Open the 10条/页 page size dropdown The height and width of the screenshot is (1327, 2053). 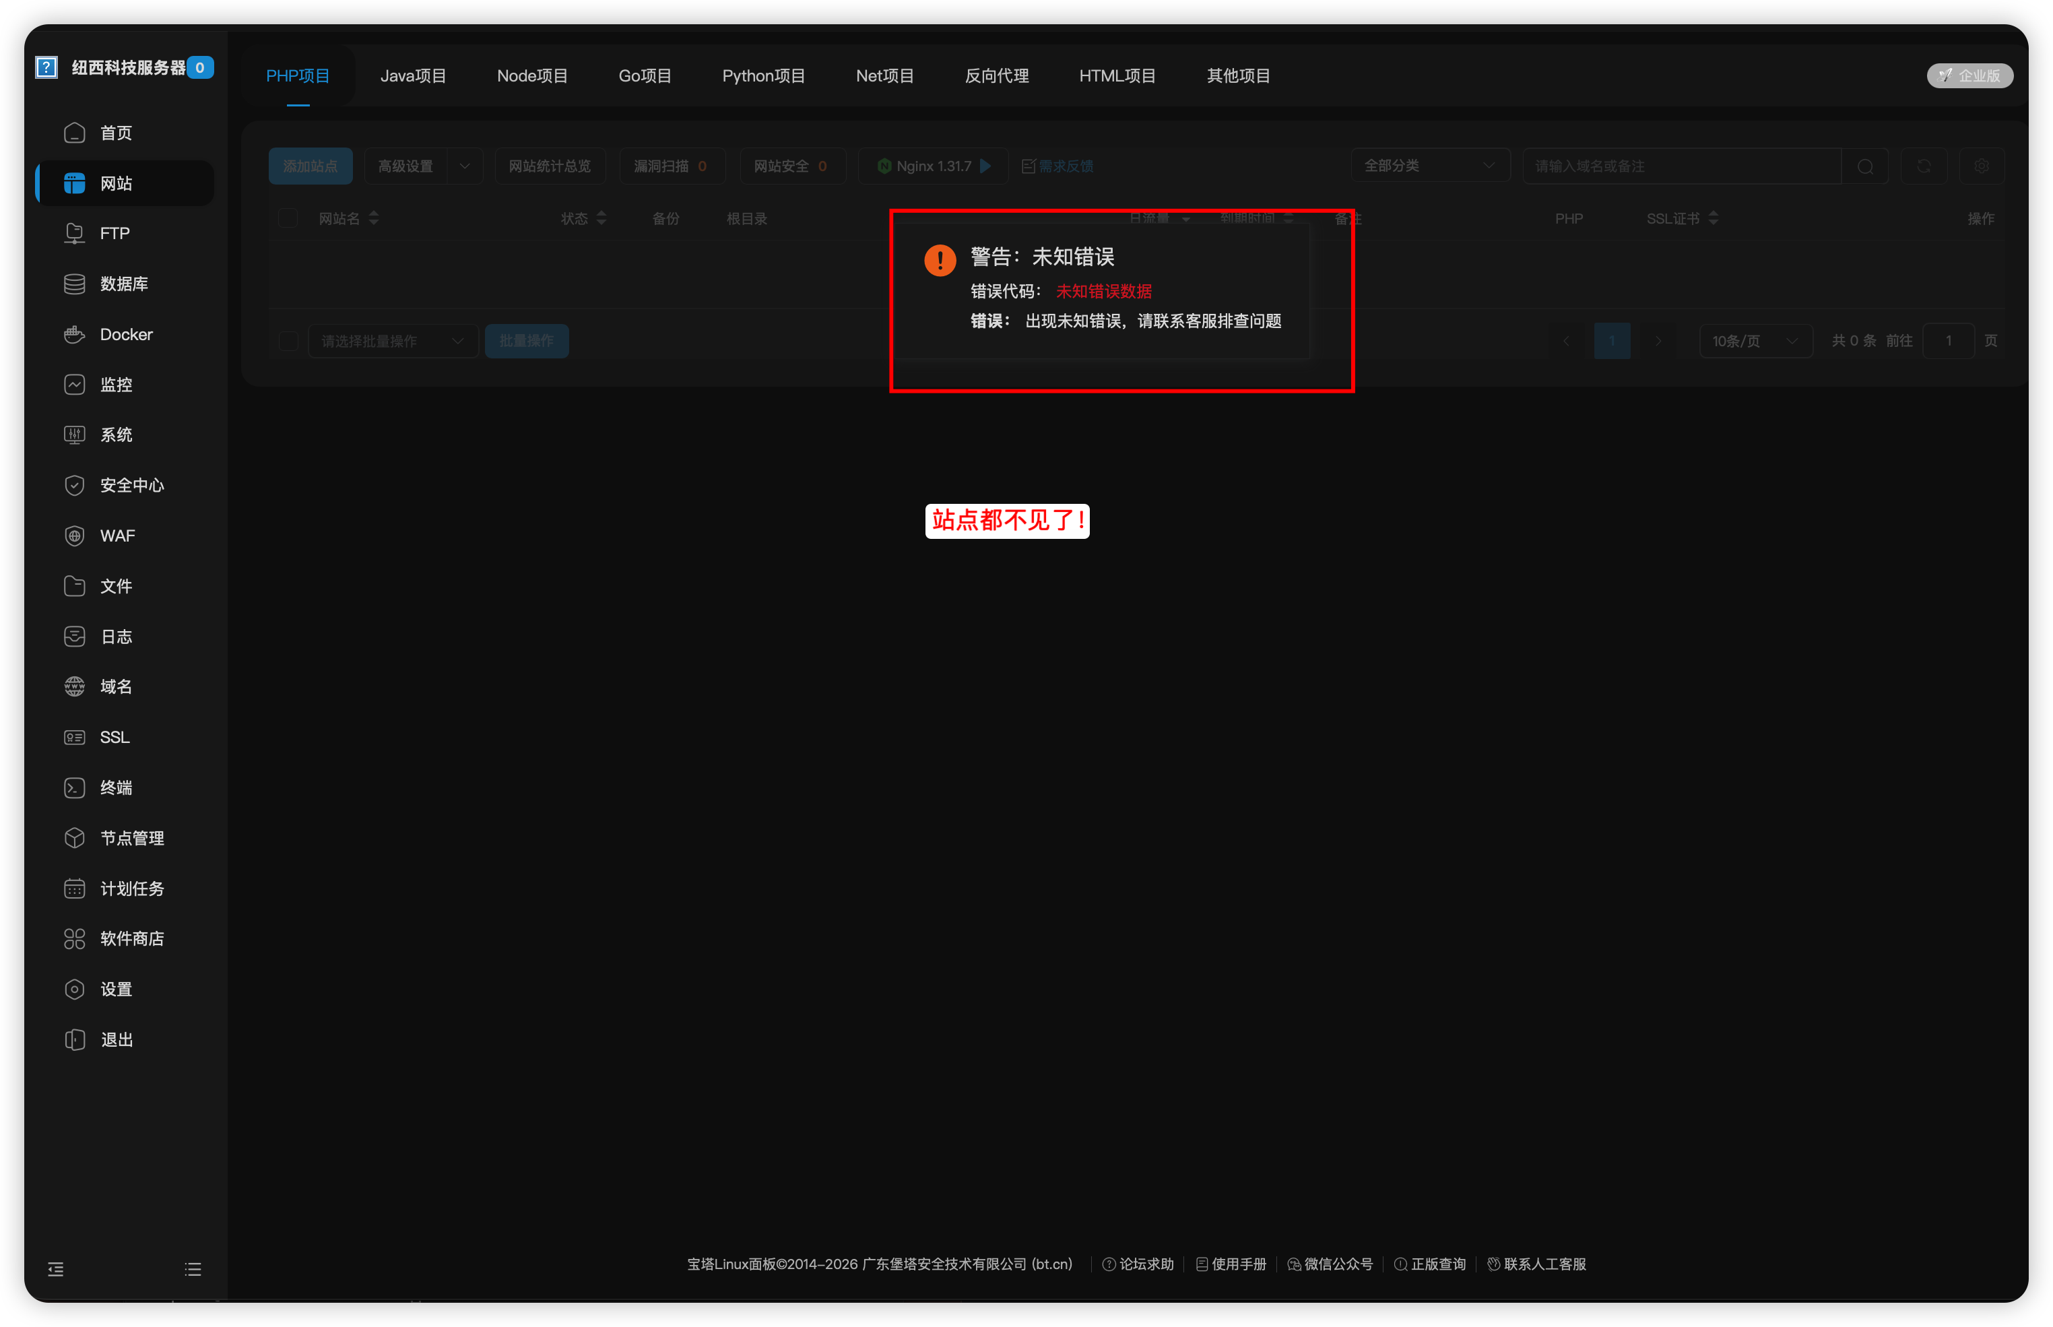pyautogui.click(x=1756, y=342)
